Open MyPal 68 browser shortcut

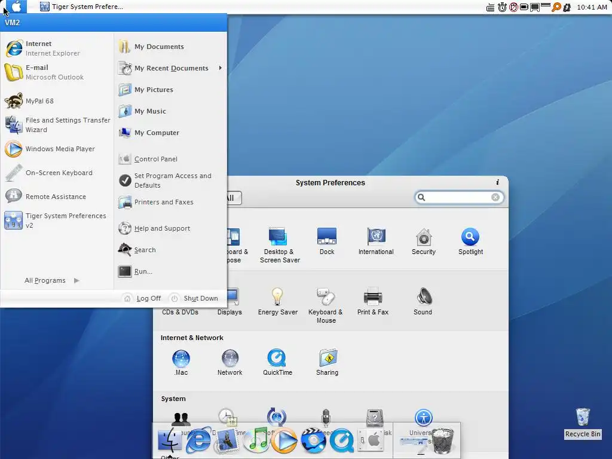coord(58,101)
